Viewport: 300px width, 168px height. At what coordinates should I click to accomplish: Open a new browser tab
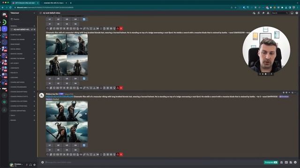click(71, 3)
